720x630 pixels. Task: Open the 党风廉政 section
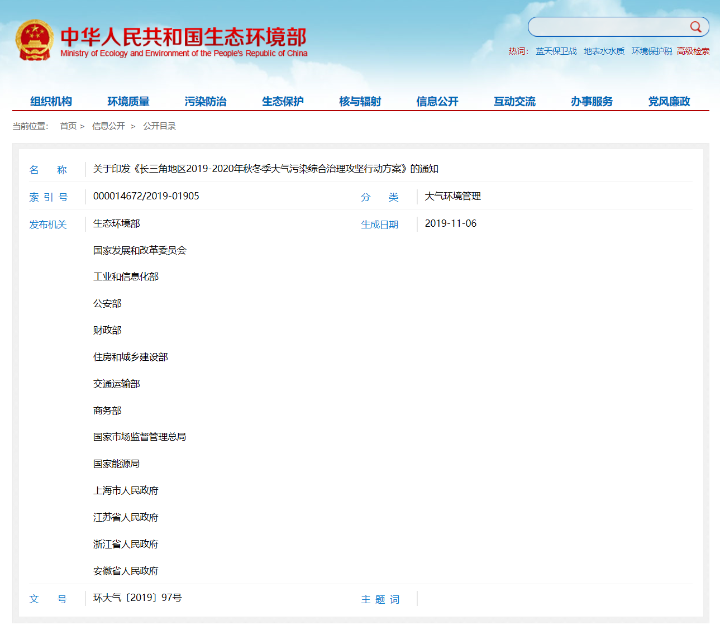tap(668, 101)
